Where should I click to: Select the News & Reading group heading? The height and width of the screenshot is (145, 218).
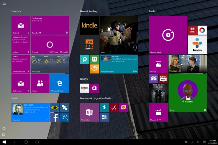[89, 11]
